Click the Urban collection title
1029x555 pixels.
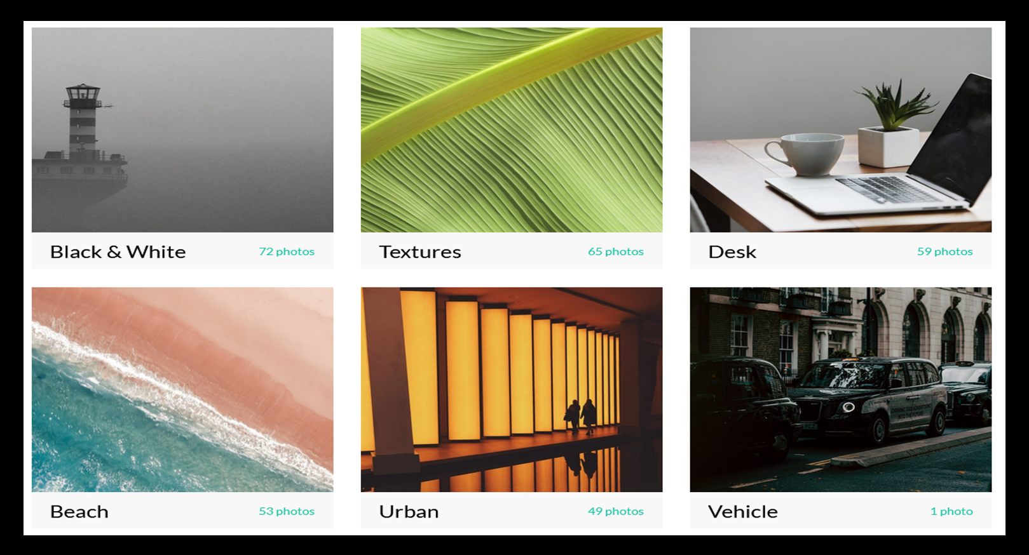pos(409,512)
